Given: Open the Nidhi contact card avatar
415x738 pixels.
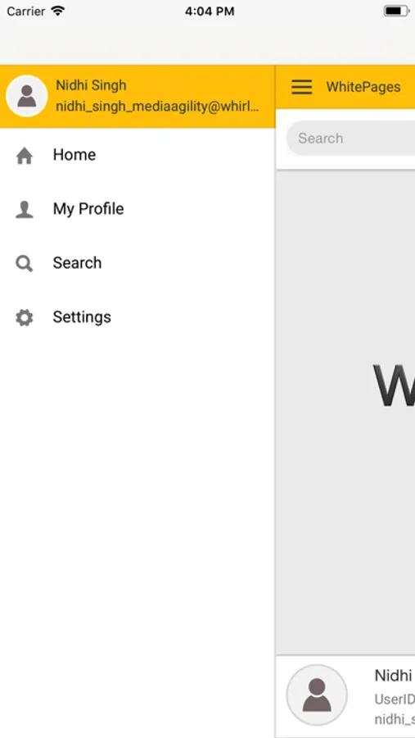Looking at the screenshot, I should pyautogui.click(x=317, y=695).
